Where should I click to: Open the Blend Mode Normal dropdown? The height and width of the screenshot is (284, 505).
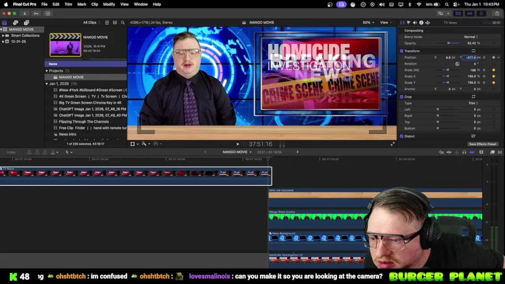[471, 37]
